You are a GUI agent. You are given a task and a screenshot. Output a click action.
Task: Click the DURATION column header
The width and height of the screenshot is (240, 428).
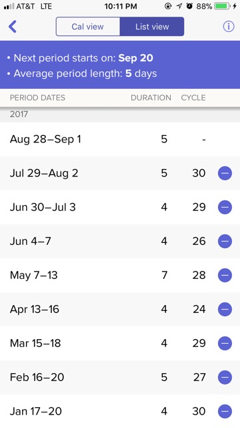(x=151, y=98)
